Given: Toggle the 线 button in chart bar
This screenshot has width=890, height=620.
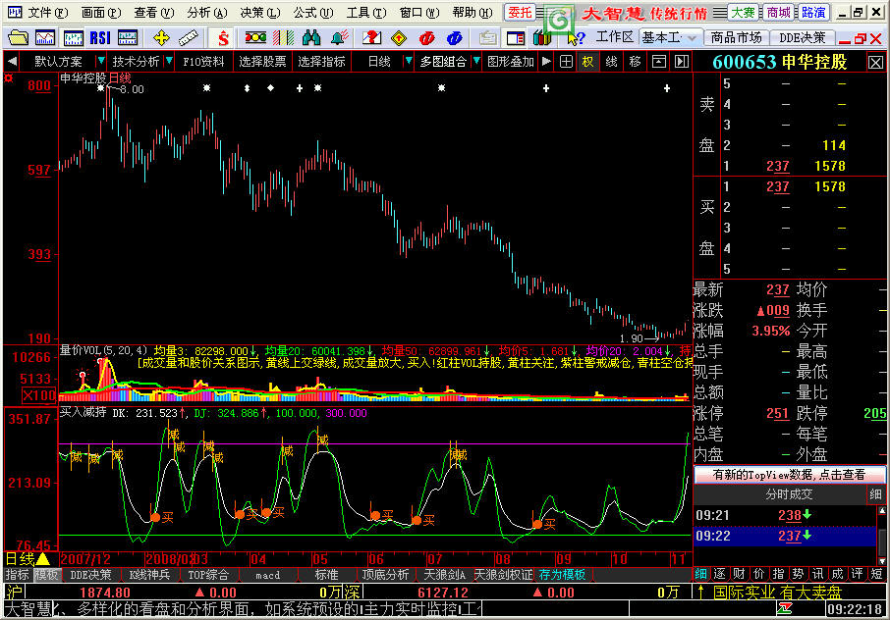Looking at the screenshot, I should point(611,61).
